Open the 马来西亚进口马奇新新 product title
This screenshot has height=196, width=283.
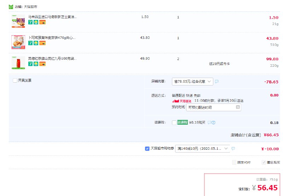(x=52, y=17)
